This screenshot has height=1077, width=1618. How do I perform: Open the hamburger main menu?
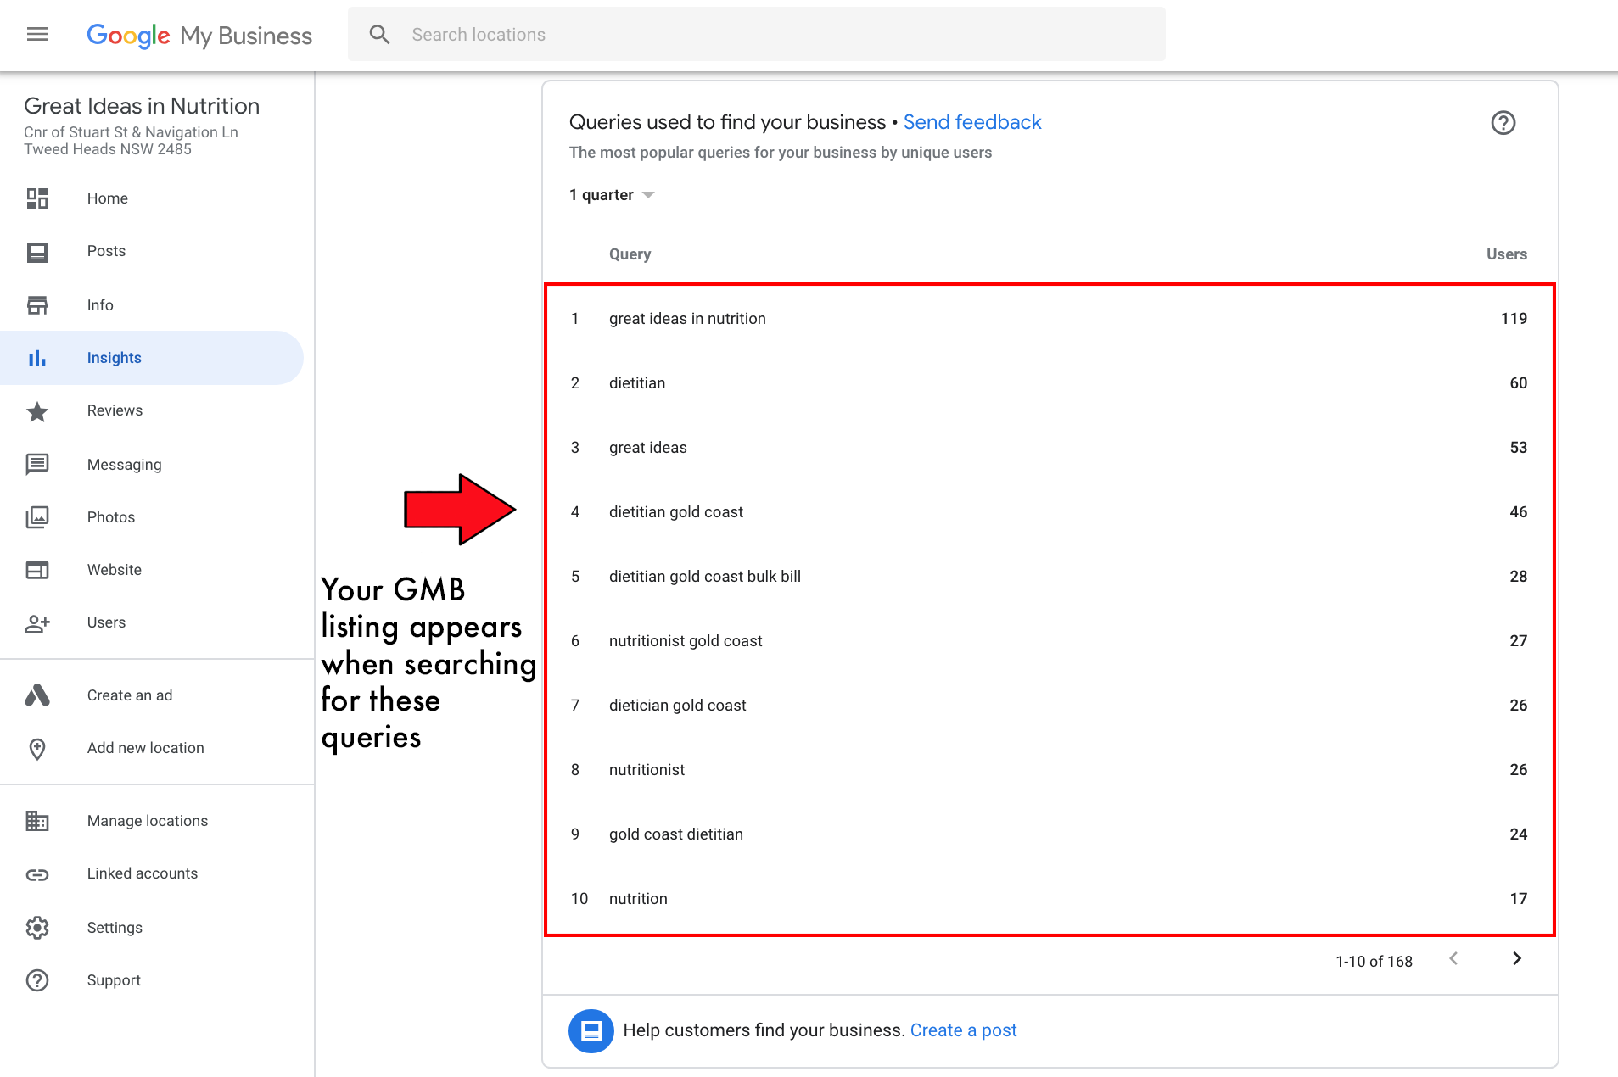point(37,35)
